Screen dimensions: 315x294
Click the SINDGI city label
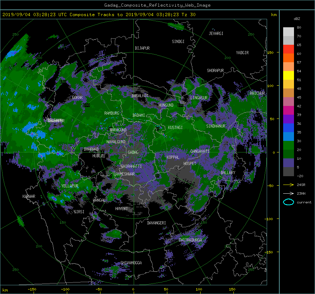(x=178, y=42)
